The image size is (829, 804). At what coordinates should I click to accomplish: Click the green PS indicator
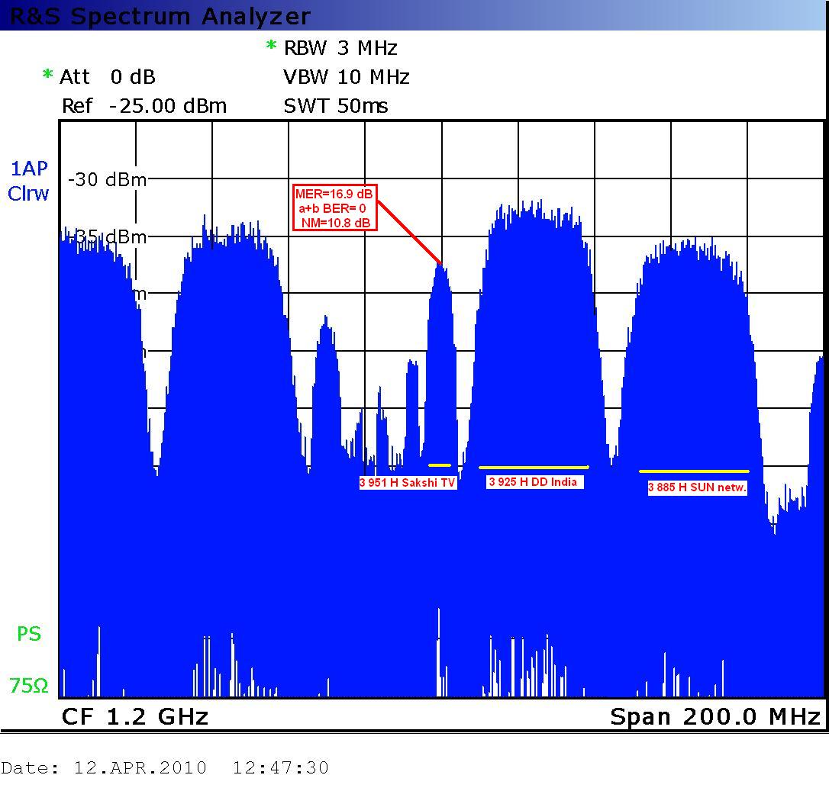(x=29, y=634)
